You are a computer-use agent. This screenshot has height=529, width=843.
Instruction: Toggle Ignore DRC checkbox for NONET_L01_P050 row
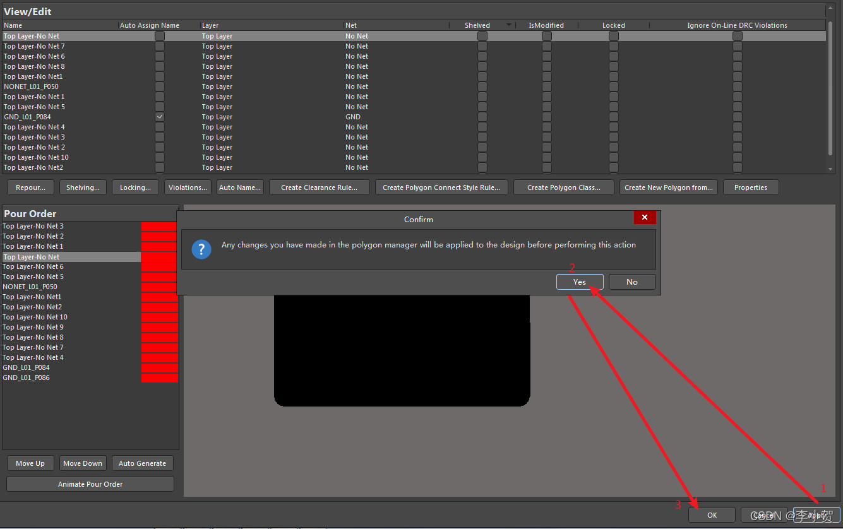(738, 86)
